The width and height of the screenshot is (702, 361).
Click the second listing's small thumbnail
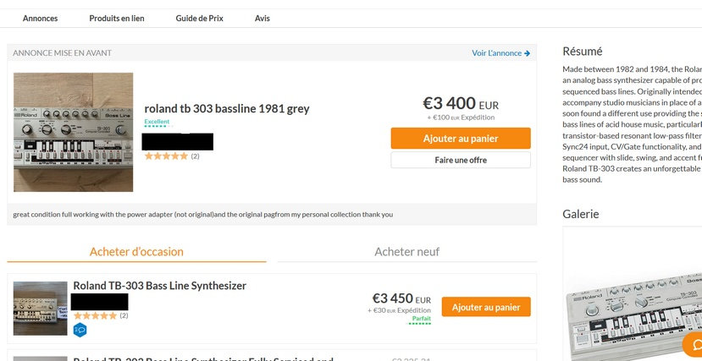[41, 308]
